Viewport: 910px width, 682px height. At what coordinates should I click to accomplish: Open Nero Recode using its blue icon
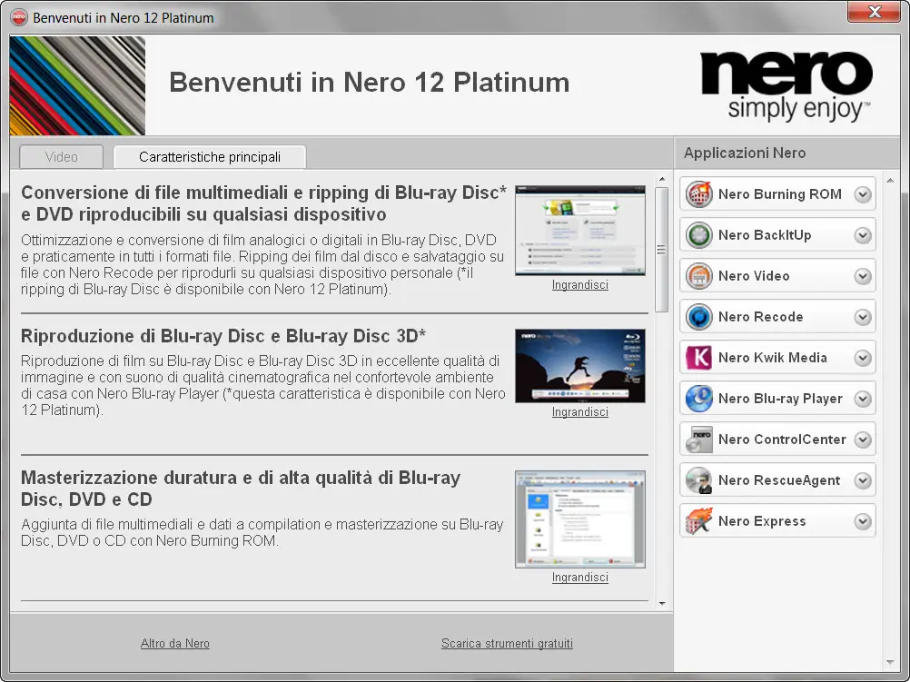click(x=698, y=317)
